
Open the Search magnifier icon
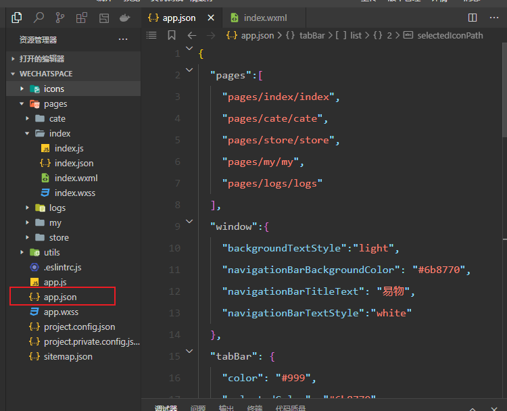point(39,18)
